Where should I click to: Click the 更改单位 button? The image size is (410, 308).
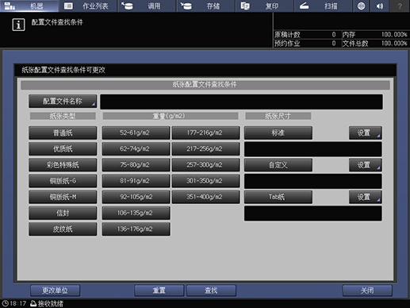coord(55,291)
